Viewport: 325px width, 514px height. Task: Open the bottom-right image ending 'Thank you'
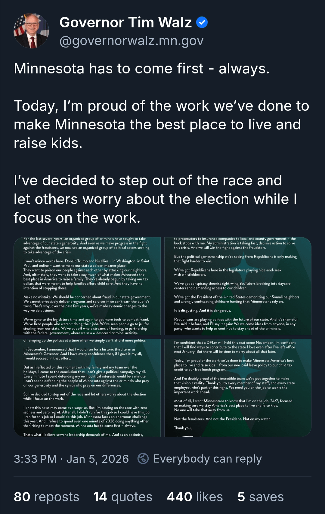pyautogui.click(x=238, y=388)
